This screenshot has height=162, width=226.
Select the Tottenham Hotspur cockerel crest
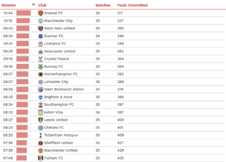coord(41,135)
